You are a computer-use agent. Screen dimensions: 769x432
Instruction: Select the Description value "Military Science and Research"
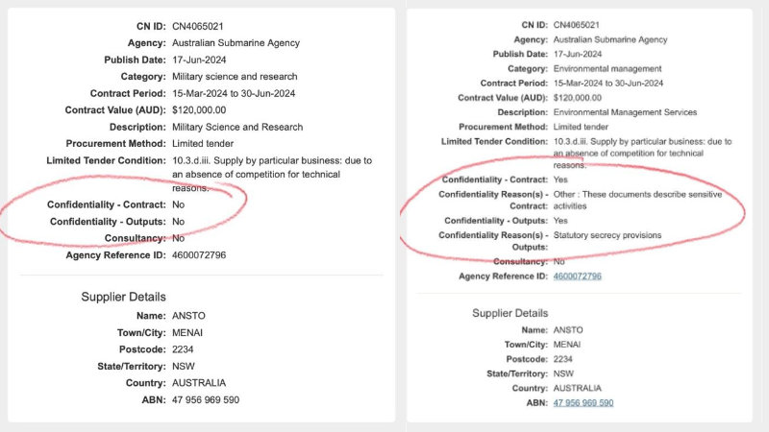click(x=237, y=127)
